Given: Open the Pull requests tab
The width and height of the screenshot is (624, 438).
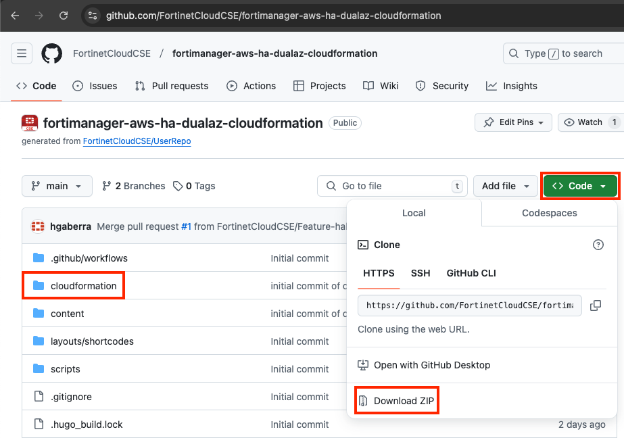Looking at the screenshot, I should point(172,86).
